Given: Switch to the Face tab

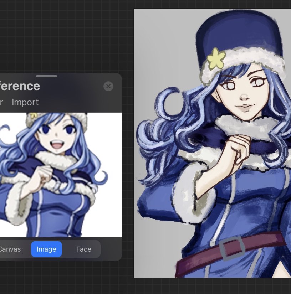Looking at the screenshot, I should coord(84,249).
